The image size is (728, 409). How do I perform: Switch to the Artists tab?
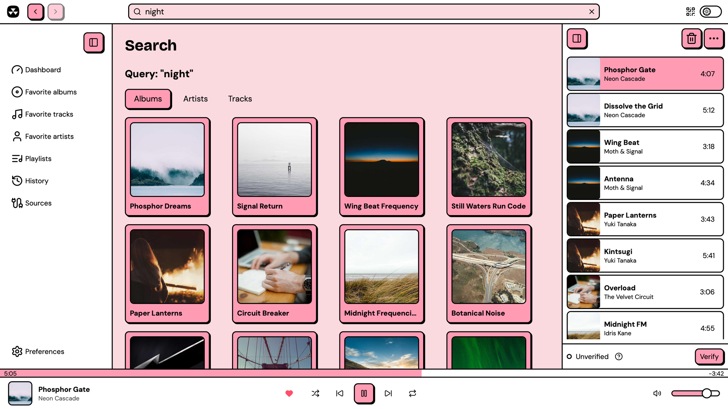pos(195,99)
